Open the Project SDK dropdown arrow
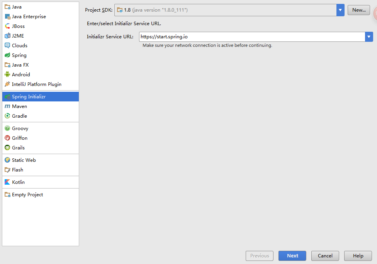Viewport: 377px width, 264px height. 340,10
